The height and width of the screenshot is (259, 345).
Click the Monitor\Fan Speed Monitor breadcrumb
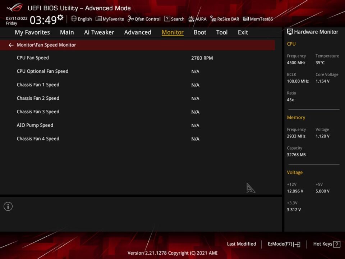click(46, 45)
